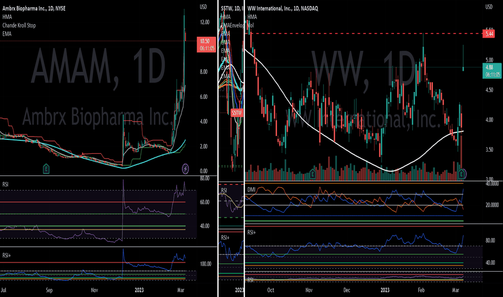Select the WW International, Inc. chart title
The height and width of the screenshot is (297, 503).
pyautogui.click(x=283, y=9)
